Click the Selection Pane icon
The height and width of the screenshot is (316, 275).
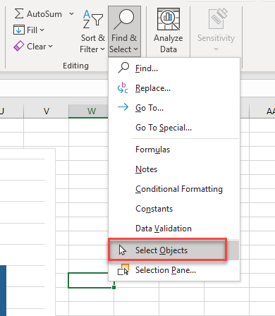(x=123, y=269)
